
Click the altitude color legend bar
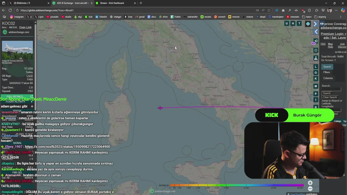coord(237,186)
